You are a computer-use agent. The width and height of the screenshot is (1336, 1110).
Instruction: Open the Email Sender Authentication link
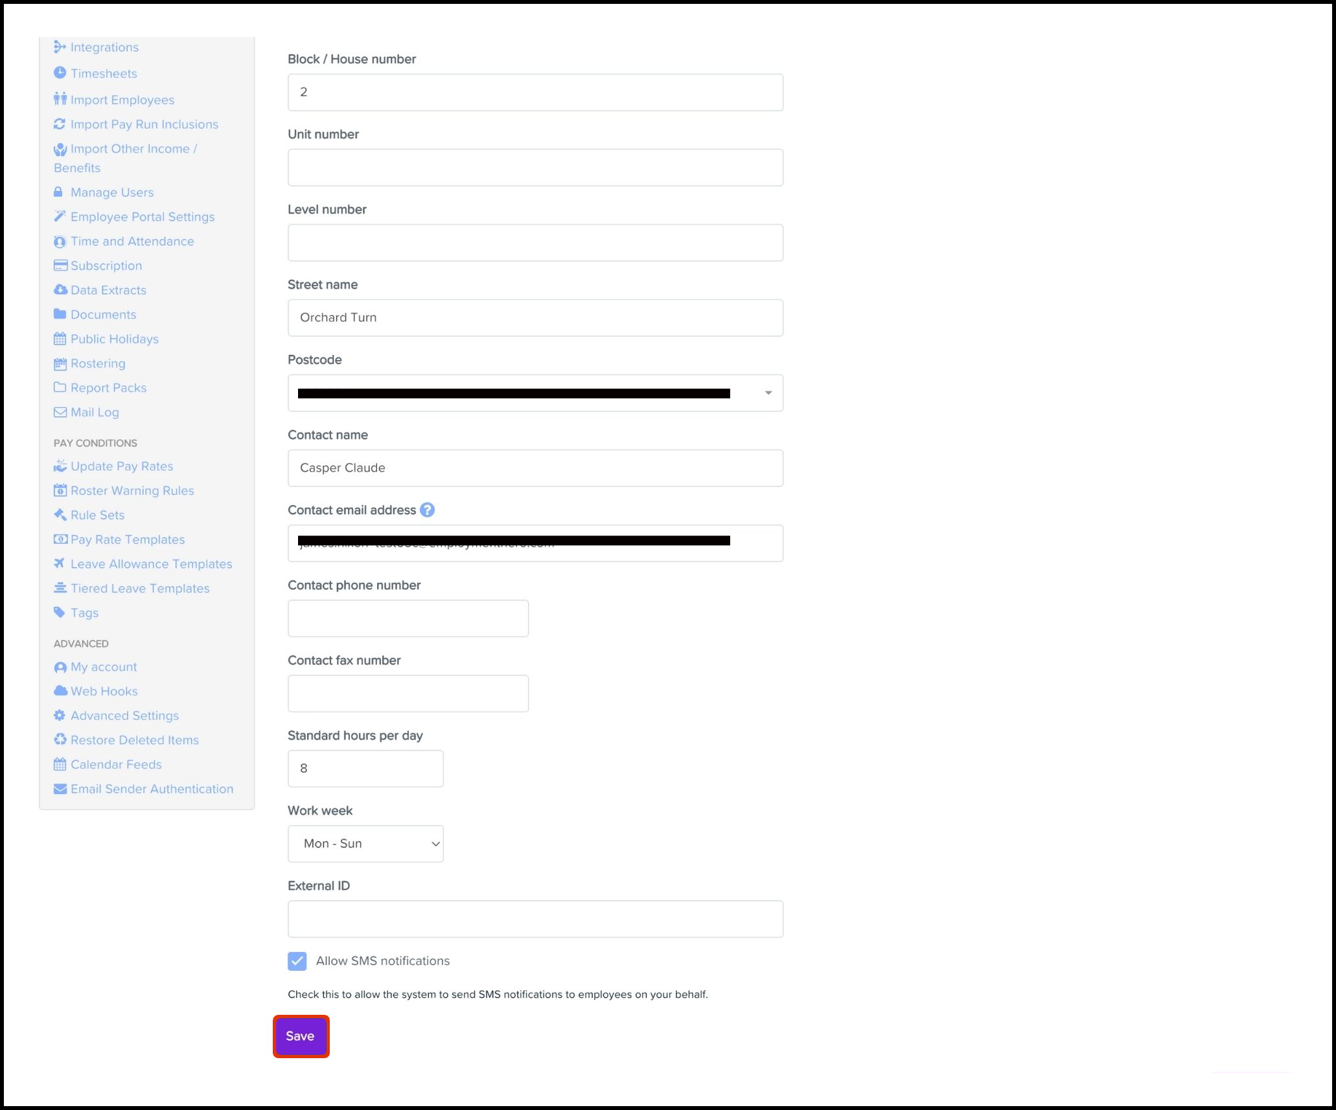pos(152,789)
